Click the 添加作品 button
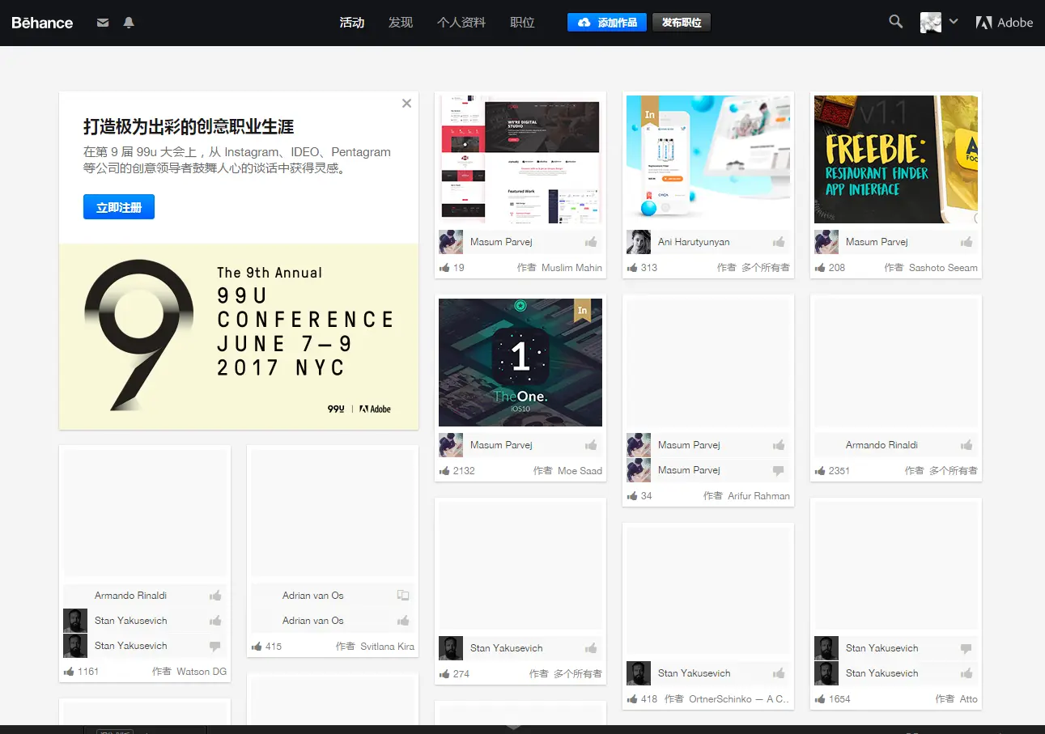1045x734 pixels. coord(607,23)
